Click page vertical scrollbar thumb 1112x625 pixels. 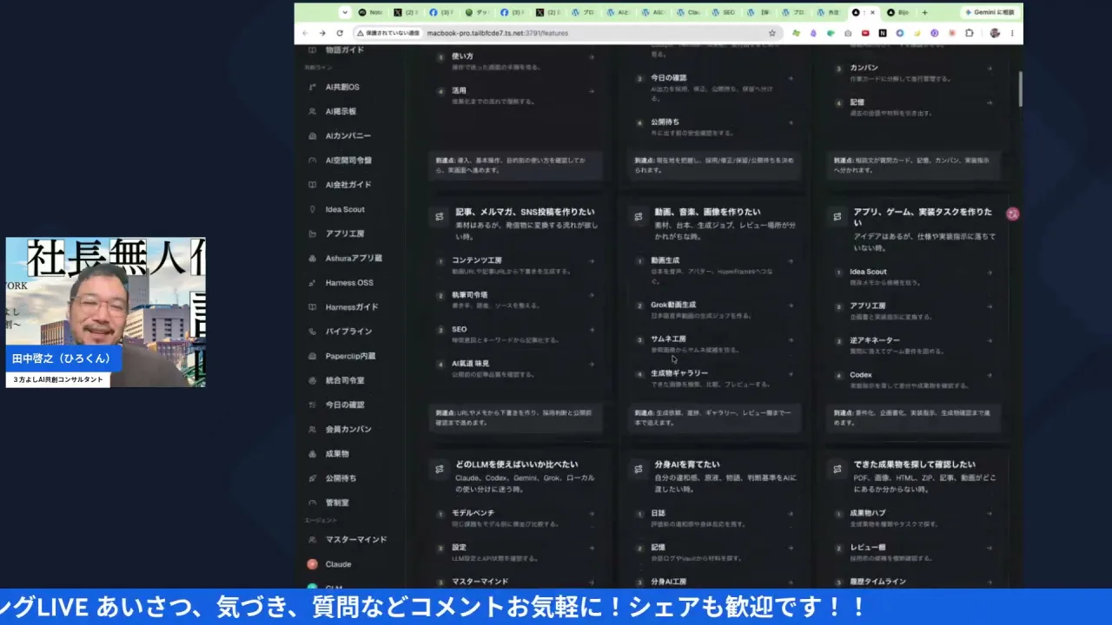pyautogui.click(x=1020, y=88)
